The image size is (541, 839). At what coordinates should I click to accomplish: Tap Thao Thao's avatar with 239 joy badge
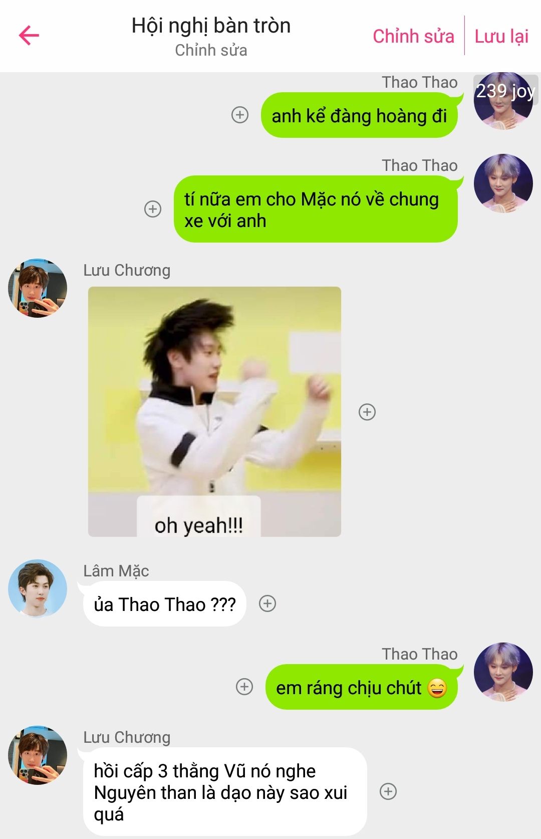[503, 101]
